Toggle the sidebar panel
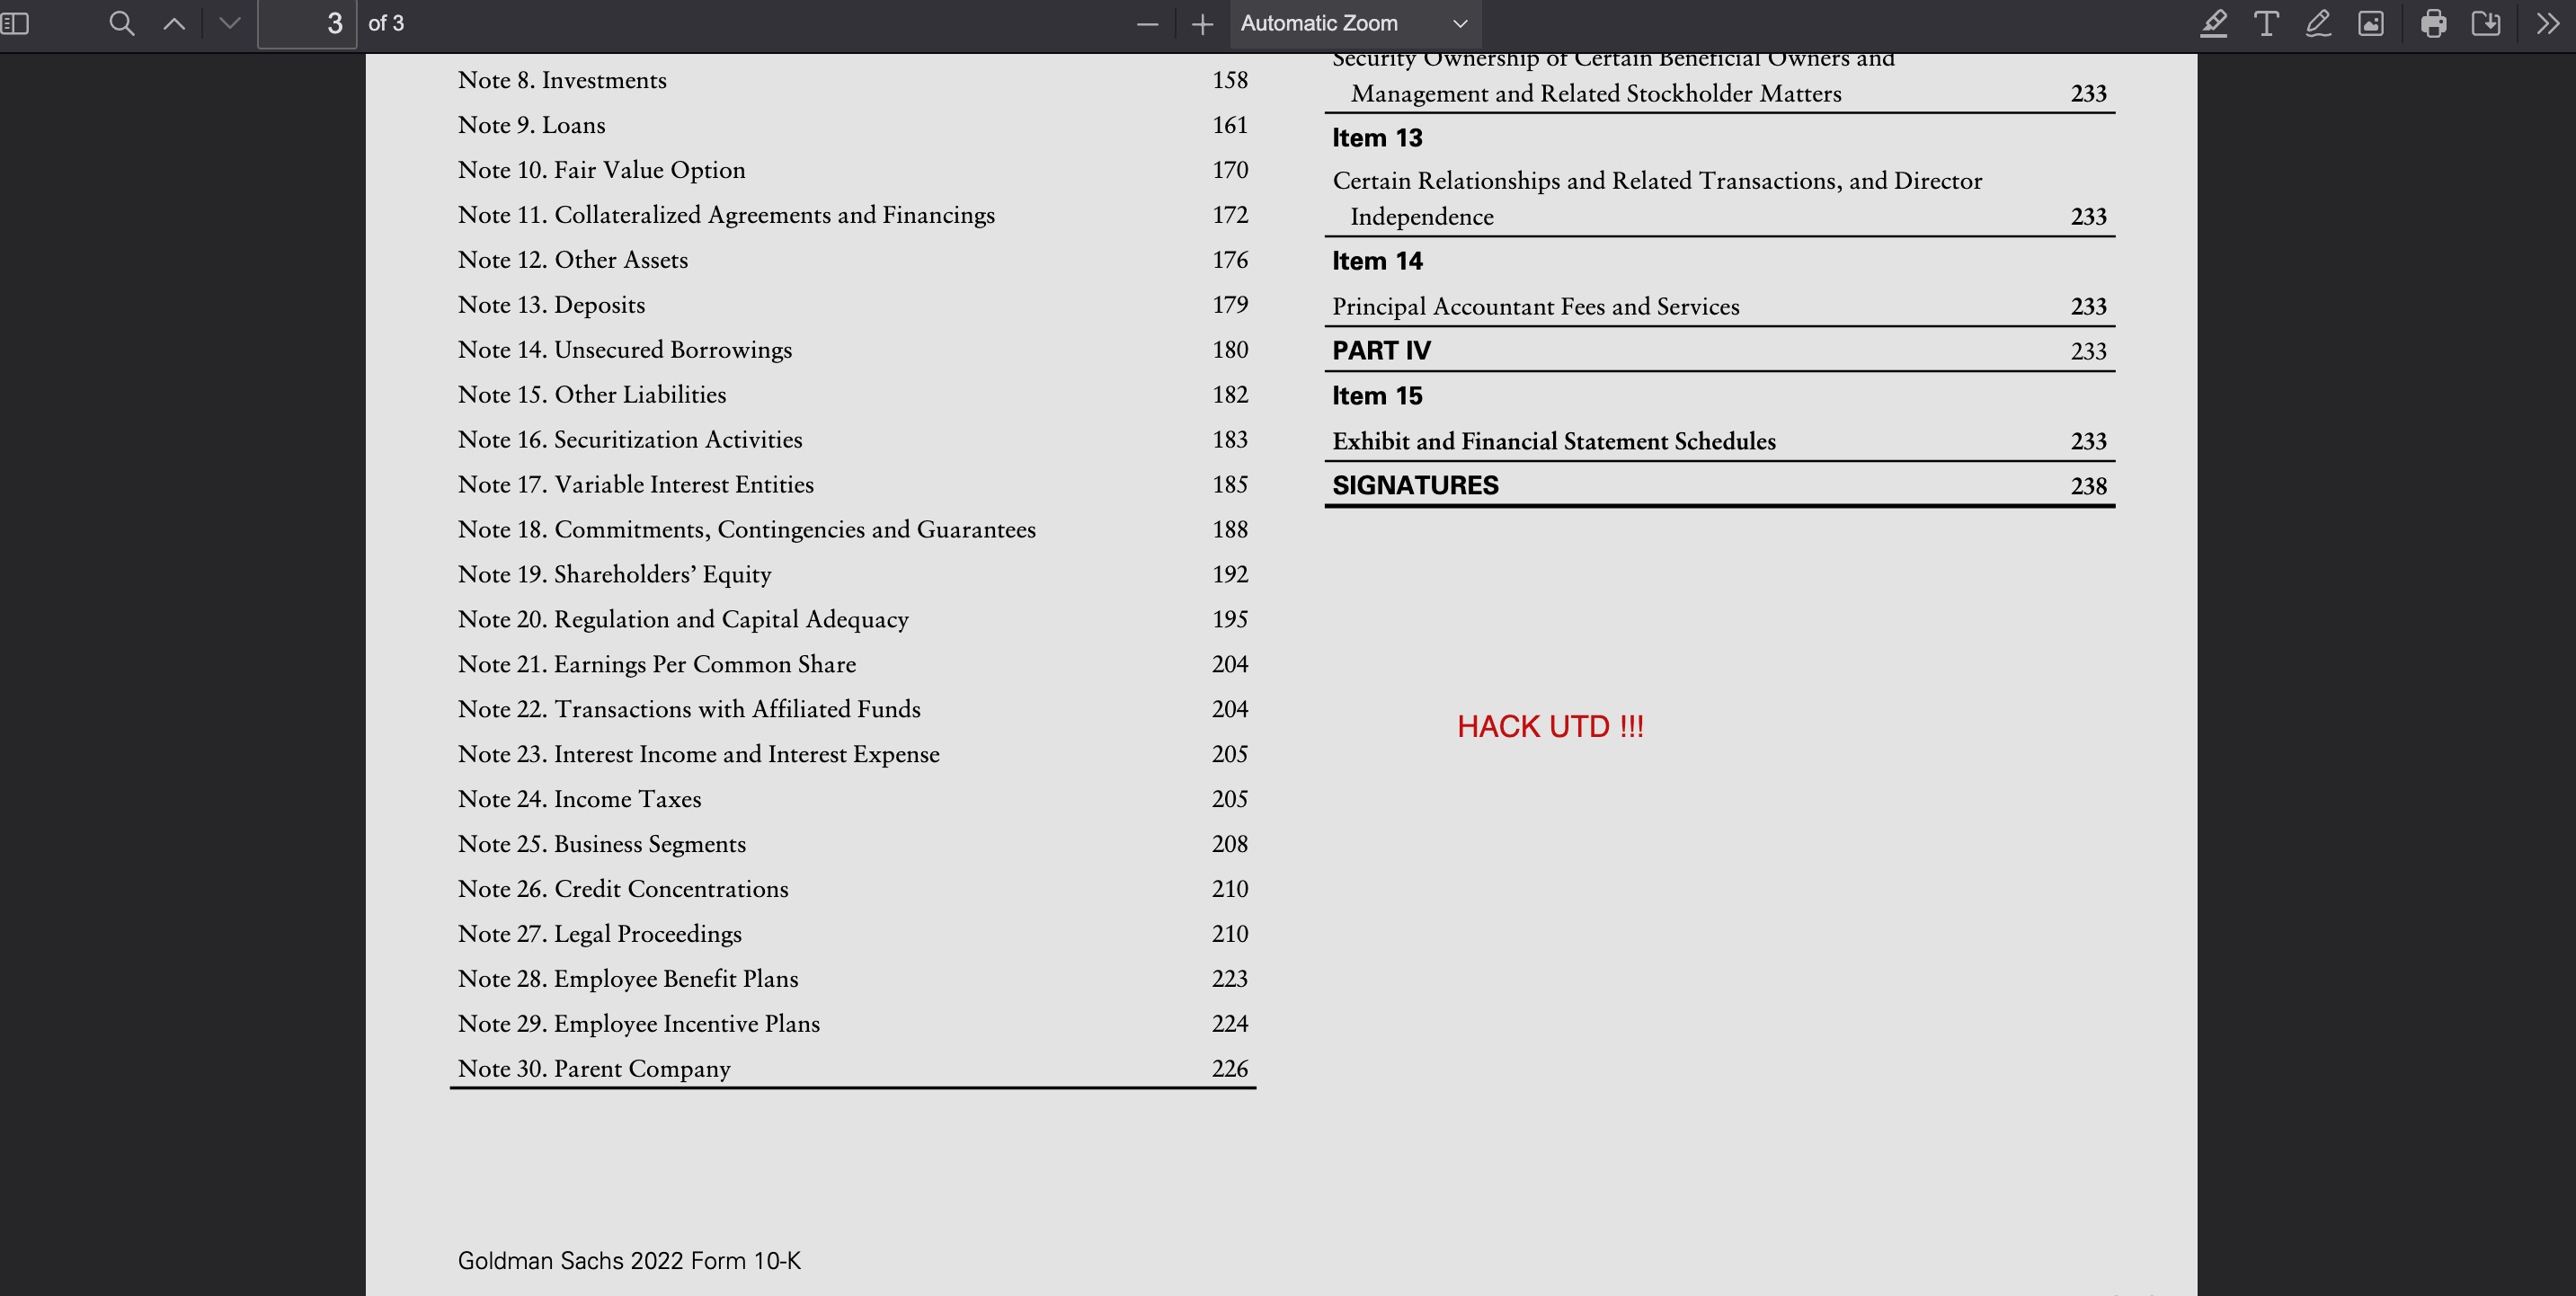This screenshot has height=1296, width=2576. [15, 23]
